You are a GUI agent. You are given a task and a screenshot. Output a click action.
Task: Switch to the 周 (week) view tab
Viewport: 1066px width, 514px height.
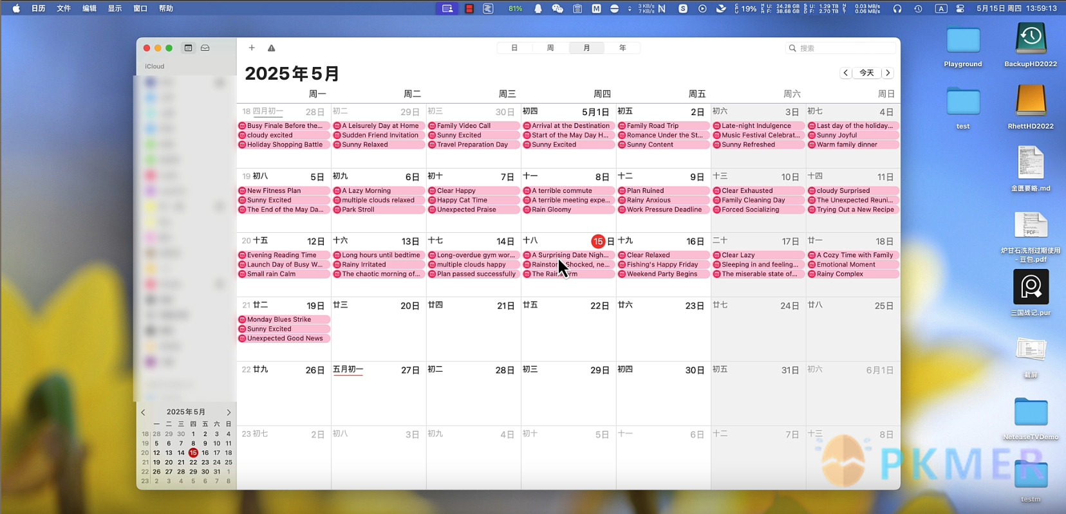pyautogui.click(x=550, y=48)
